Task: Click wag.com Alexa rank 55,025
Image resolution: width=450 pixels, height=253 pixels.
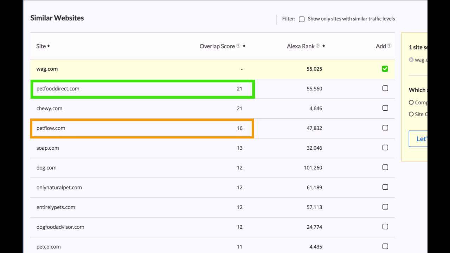Action: [314, 69]
